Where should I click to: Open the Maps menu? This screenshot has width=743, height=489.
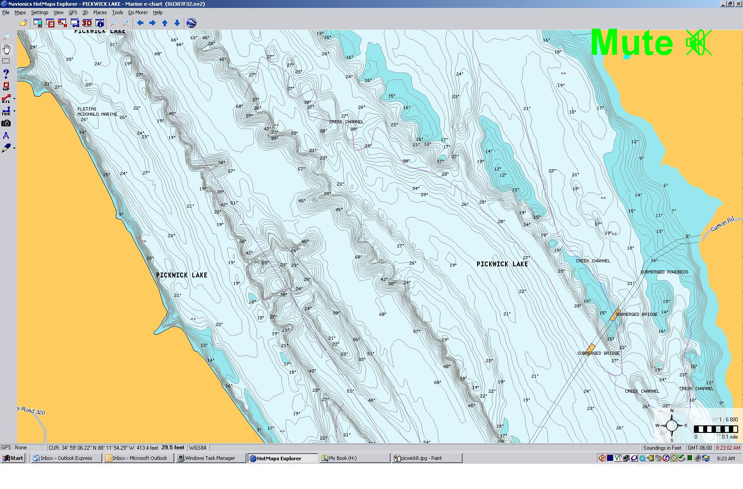pyautogui.click(x=20, y=12)
